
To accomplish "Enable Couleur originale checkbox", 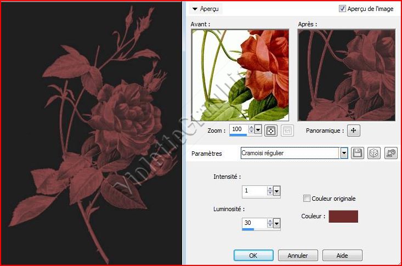I will (x=307, y=199).
